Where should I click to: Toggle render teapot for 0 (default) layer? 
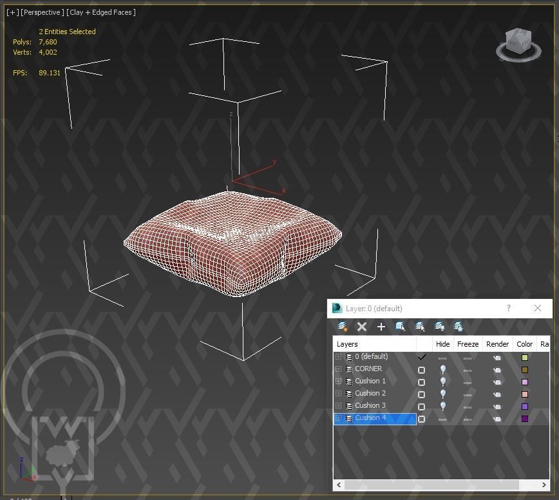[x=497, y=358]
